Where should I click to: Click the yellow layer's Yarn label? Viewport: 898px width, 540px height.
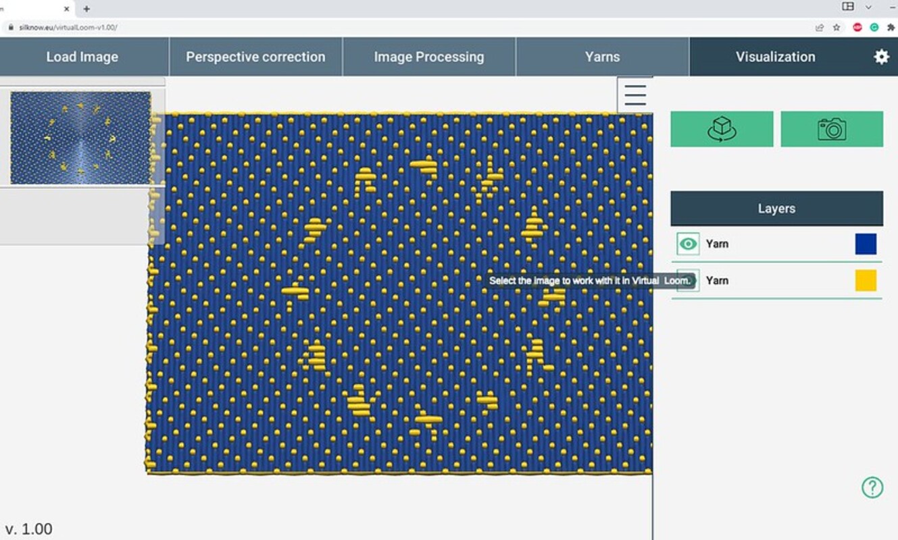(717, 280)
